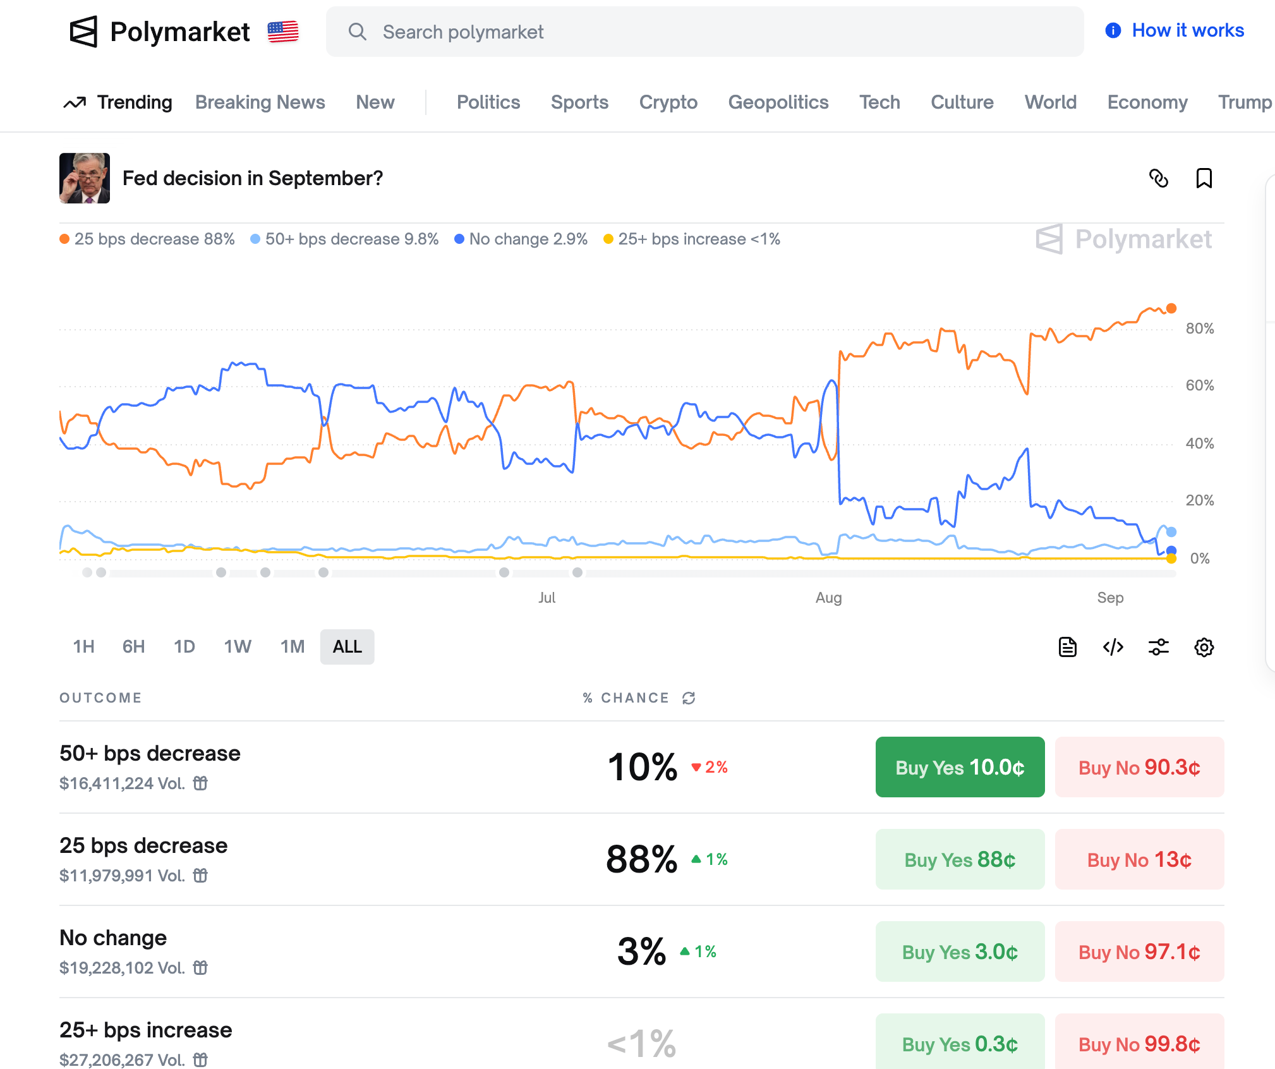Viewport: 1275px width, 1069px height.
Task: Click gift icon on No change row
Action: click(200, 968)
